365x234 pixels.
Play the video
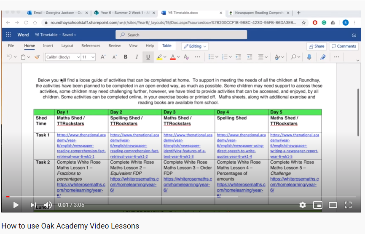16,205
